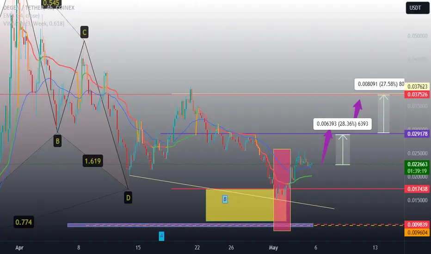Click the 13 date on time axis

375,248
